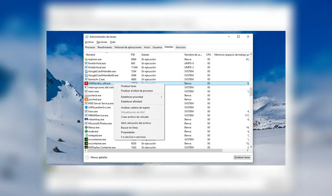The image size is (332, 196).
Task: Open the Servicios tab
Action: tap(180, 47)
